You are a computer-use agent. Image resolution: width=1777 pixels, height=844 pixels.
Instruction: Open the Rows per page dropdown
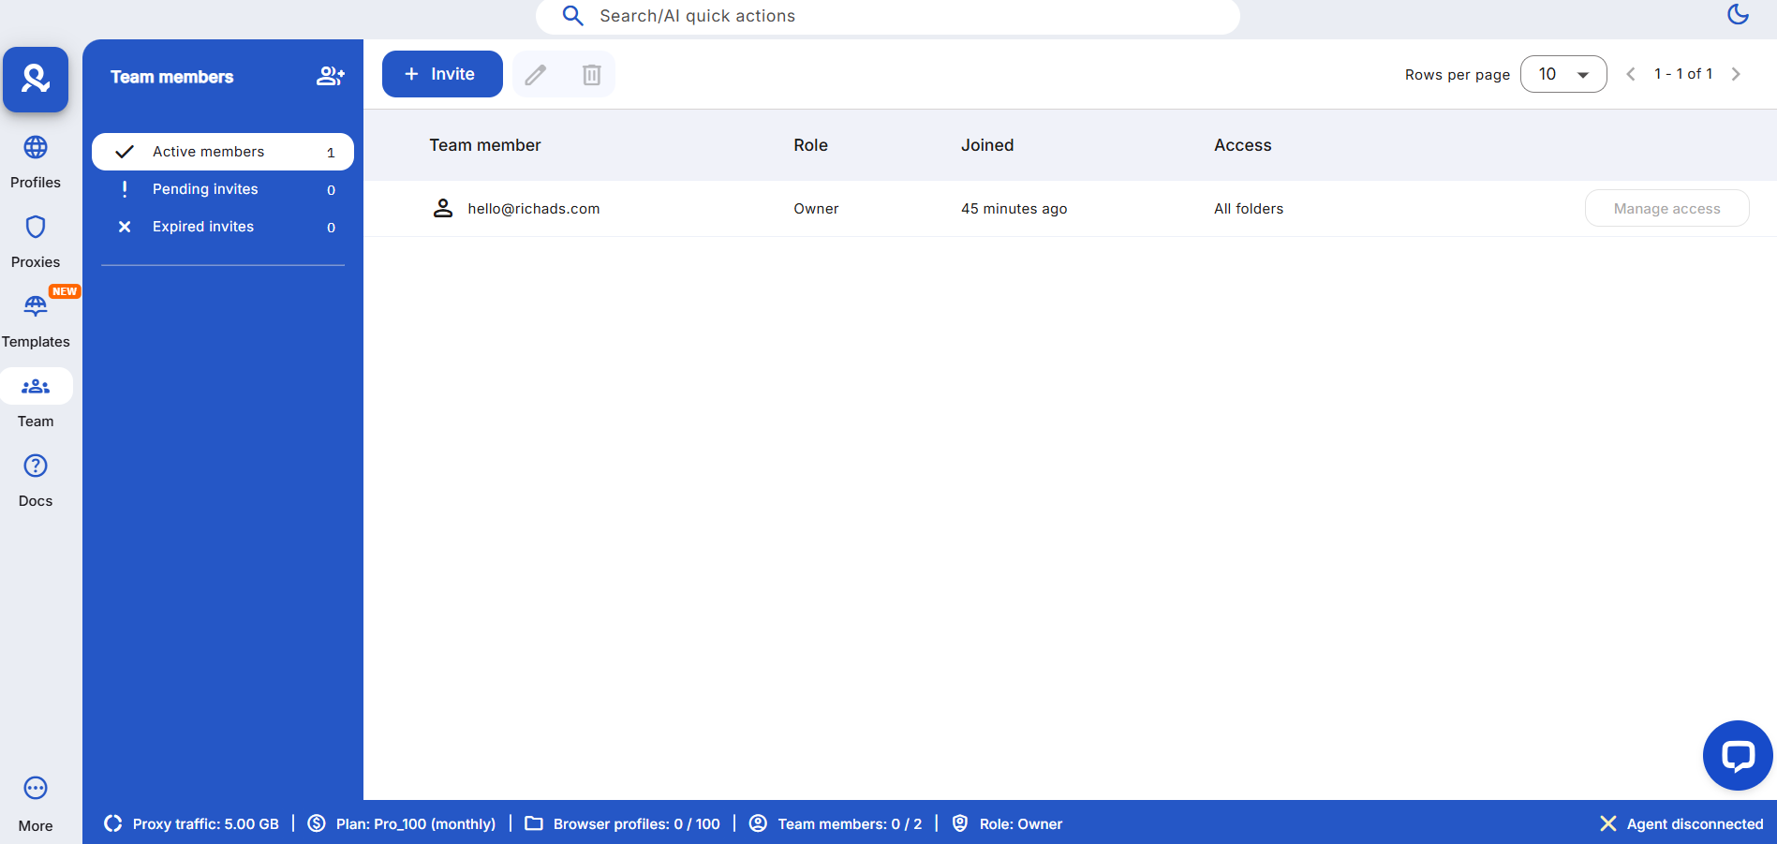(x=1562, y=74)
